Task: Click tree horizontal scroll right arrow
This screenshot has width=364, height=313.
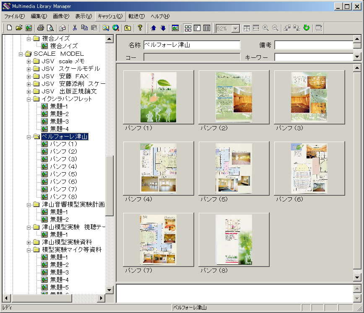Action: (101, 298)
